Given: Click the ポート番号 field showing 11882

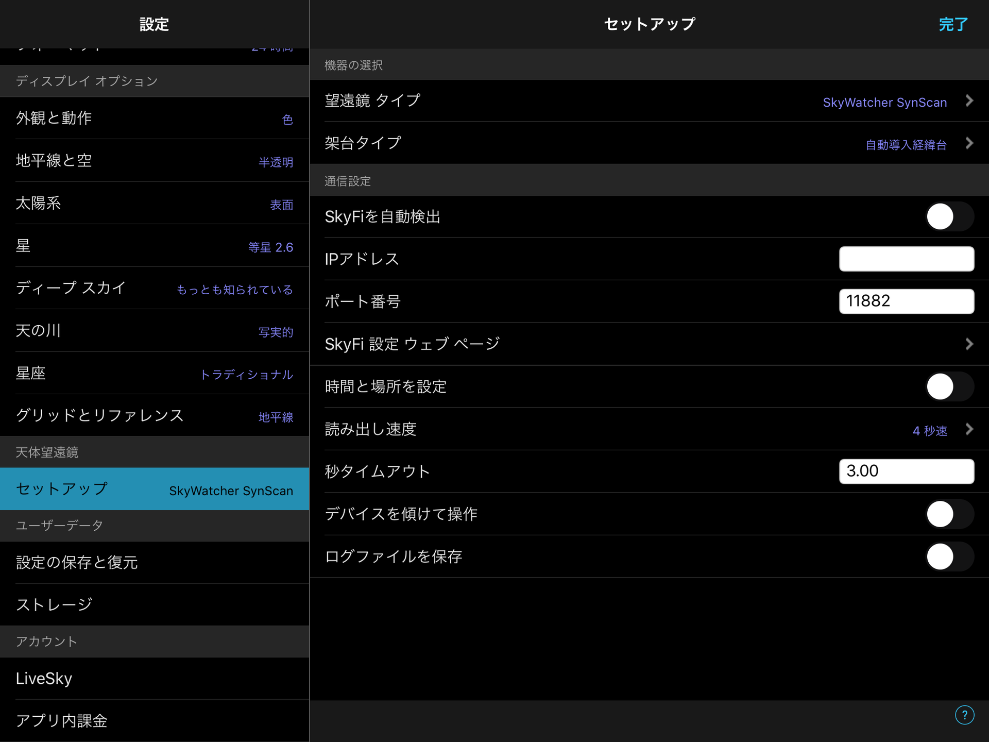Looking at the screenshot, I should (907, 301).
